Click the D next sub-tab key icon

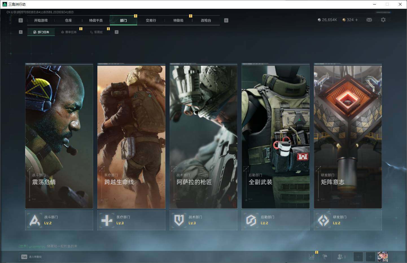pyautogui.click(x=117, y=32)
